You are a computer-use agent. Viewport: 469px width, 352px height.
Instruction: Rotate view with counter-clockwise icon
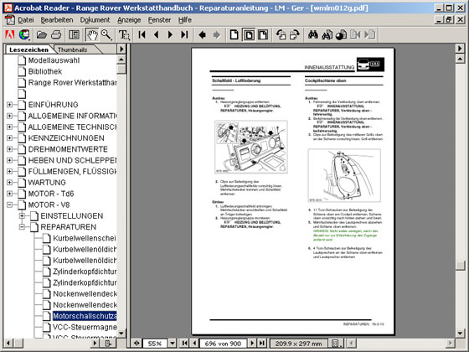pos(281,34)
